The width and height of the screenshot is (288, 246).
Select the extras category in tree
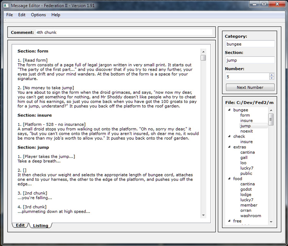(240, 147)
